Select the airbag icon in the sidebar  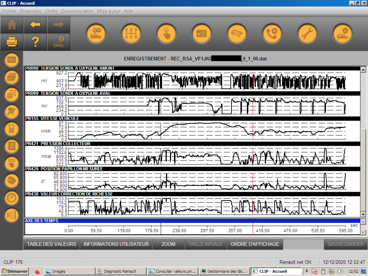(11, 111)
